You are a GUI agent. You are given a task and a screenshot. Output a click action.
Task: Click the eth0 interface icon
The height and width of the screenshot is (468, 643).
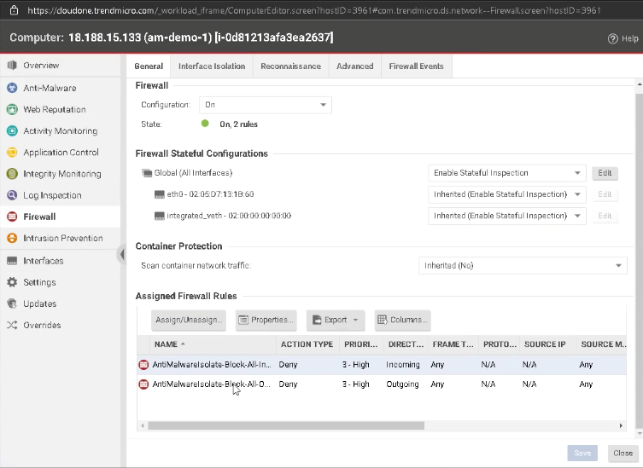coord(159,194)
